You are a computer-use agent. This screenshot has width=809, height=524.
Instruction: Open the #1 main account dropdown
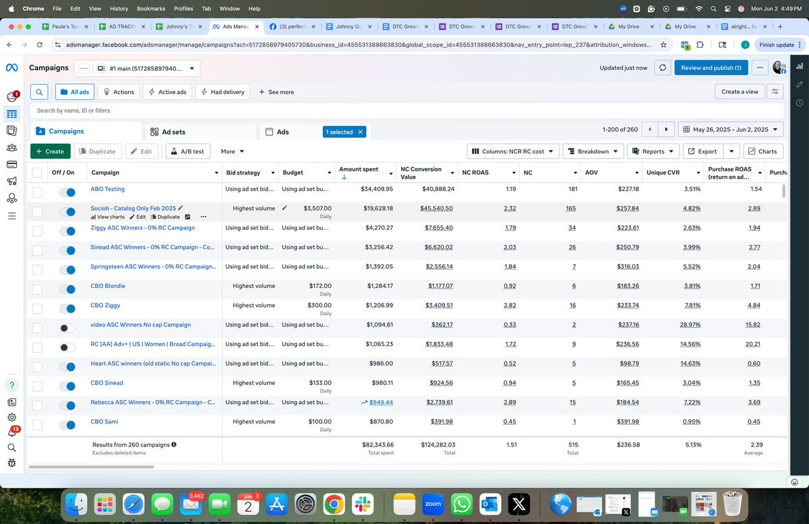137,68
